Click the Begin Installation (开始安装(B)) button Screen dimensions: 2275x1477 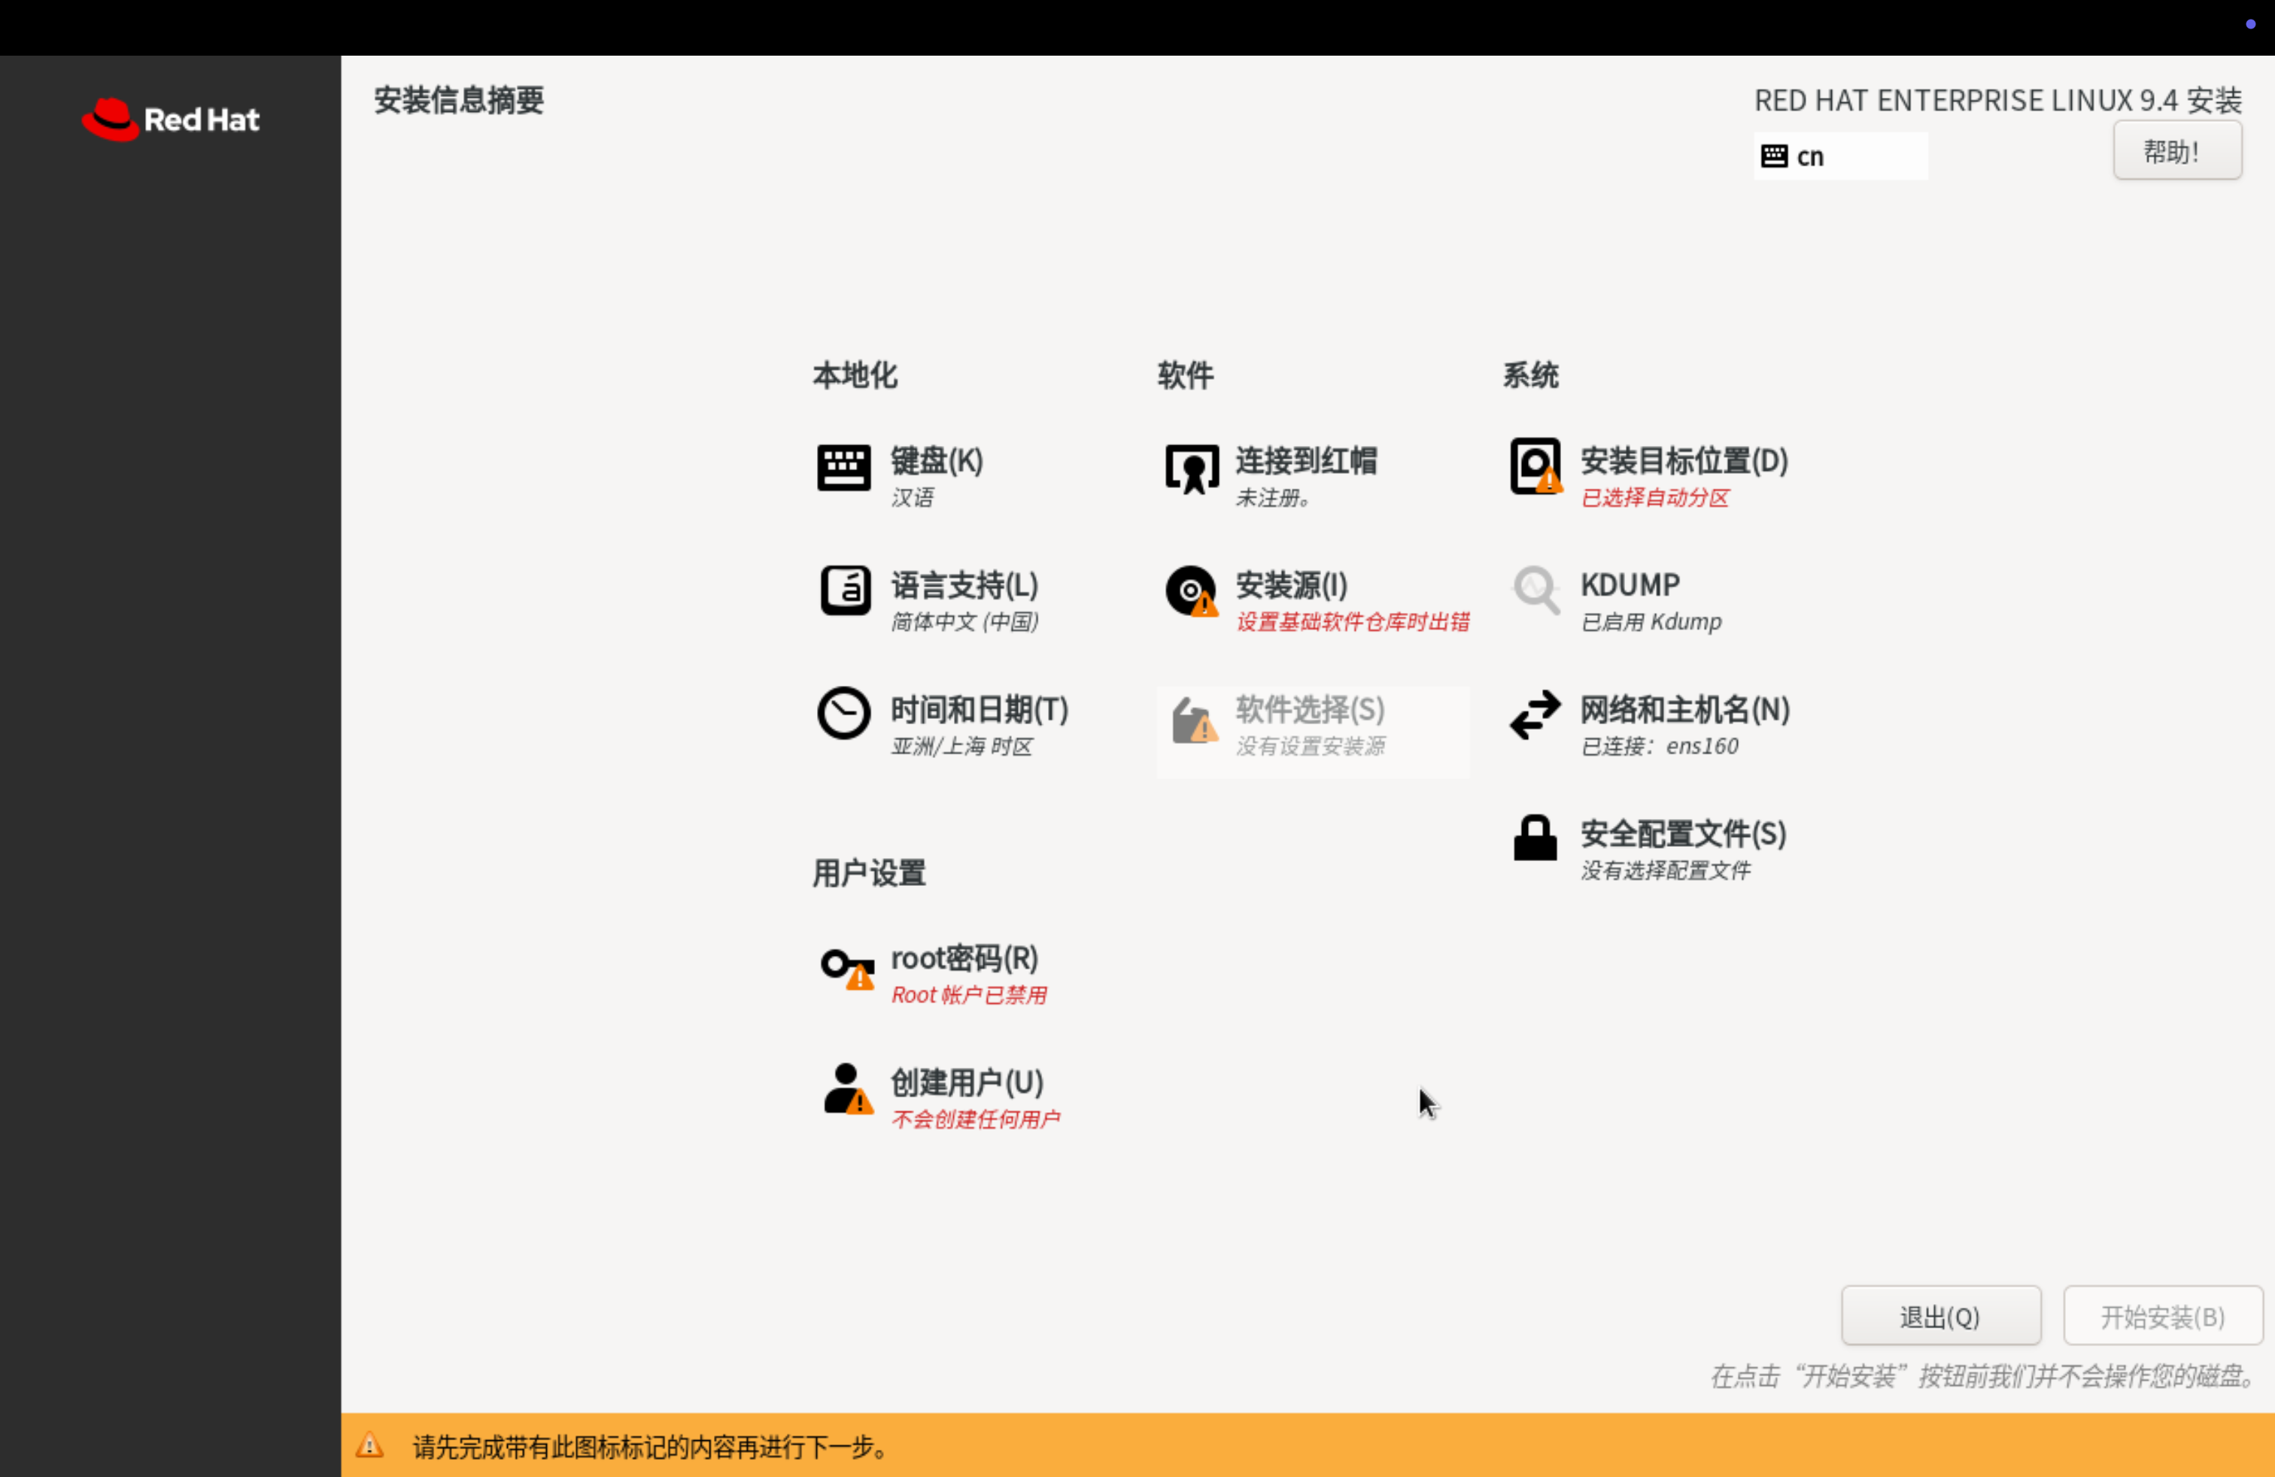[2162, 1317]
